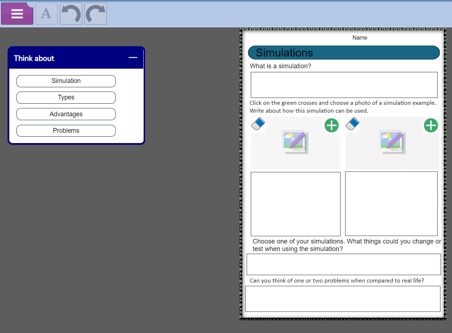The height and width of the screenshot is (333, 452).
Task: Click the left simulation description box
Action: 295,204
